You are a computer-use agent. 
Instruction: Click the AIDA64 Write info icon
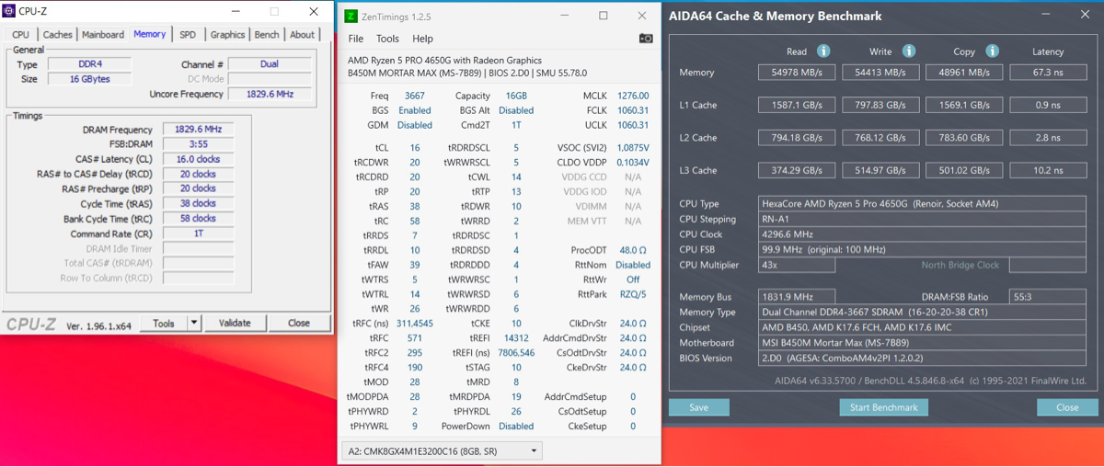[908, 51]
